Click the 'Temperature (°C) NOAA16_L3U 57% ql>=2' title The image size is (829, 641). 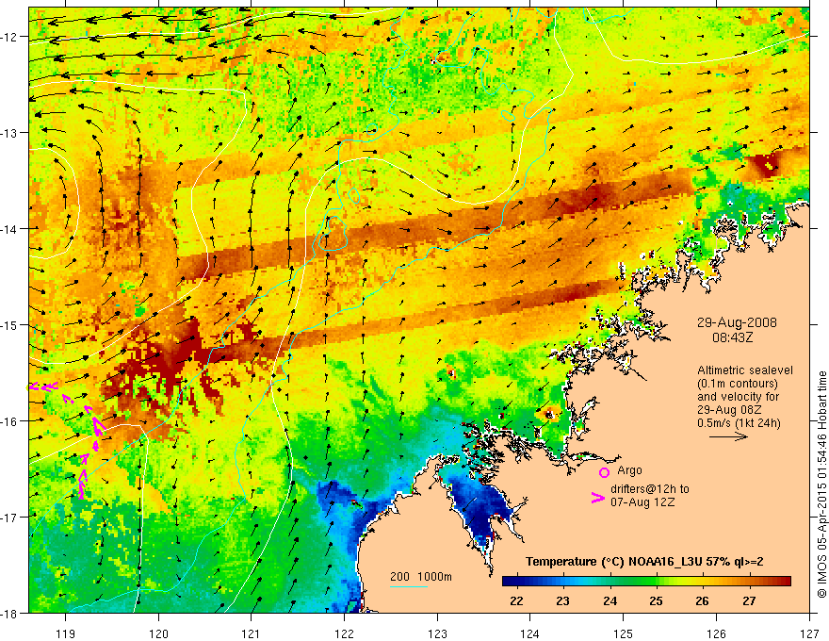(x=644, y=562)
